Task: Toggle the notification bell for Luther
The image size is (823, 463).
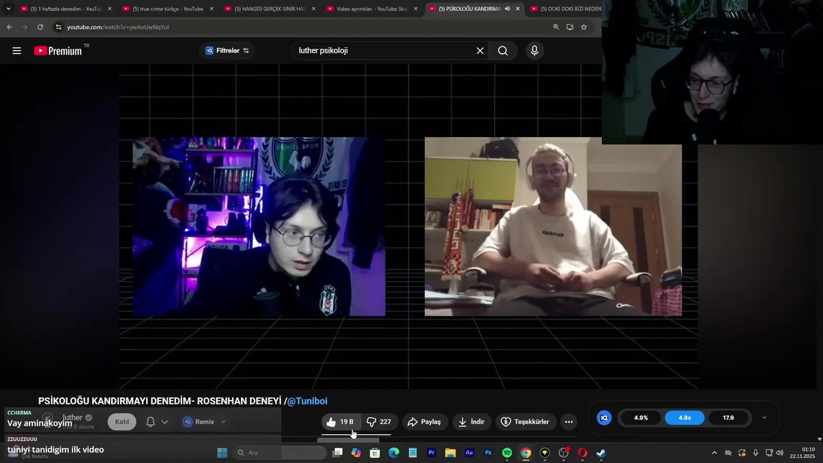Action: 150,422
